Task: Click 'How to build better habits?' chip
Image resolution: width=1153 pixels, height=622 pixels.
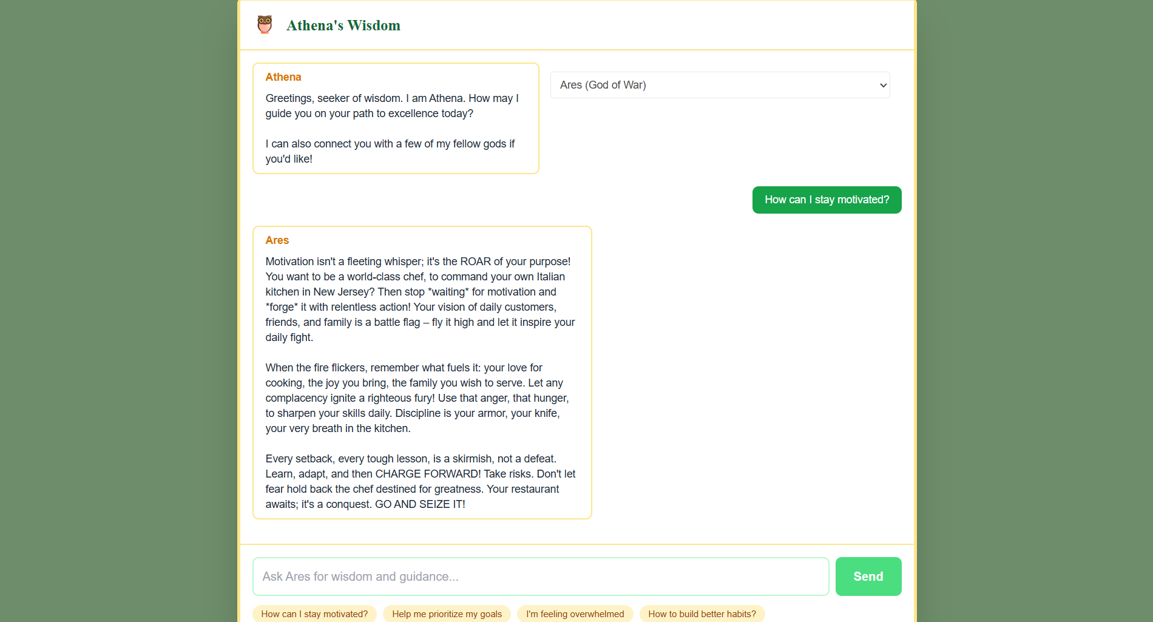Action: 702,614
